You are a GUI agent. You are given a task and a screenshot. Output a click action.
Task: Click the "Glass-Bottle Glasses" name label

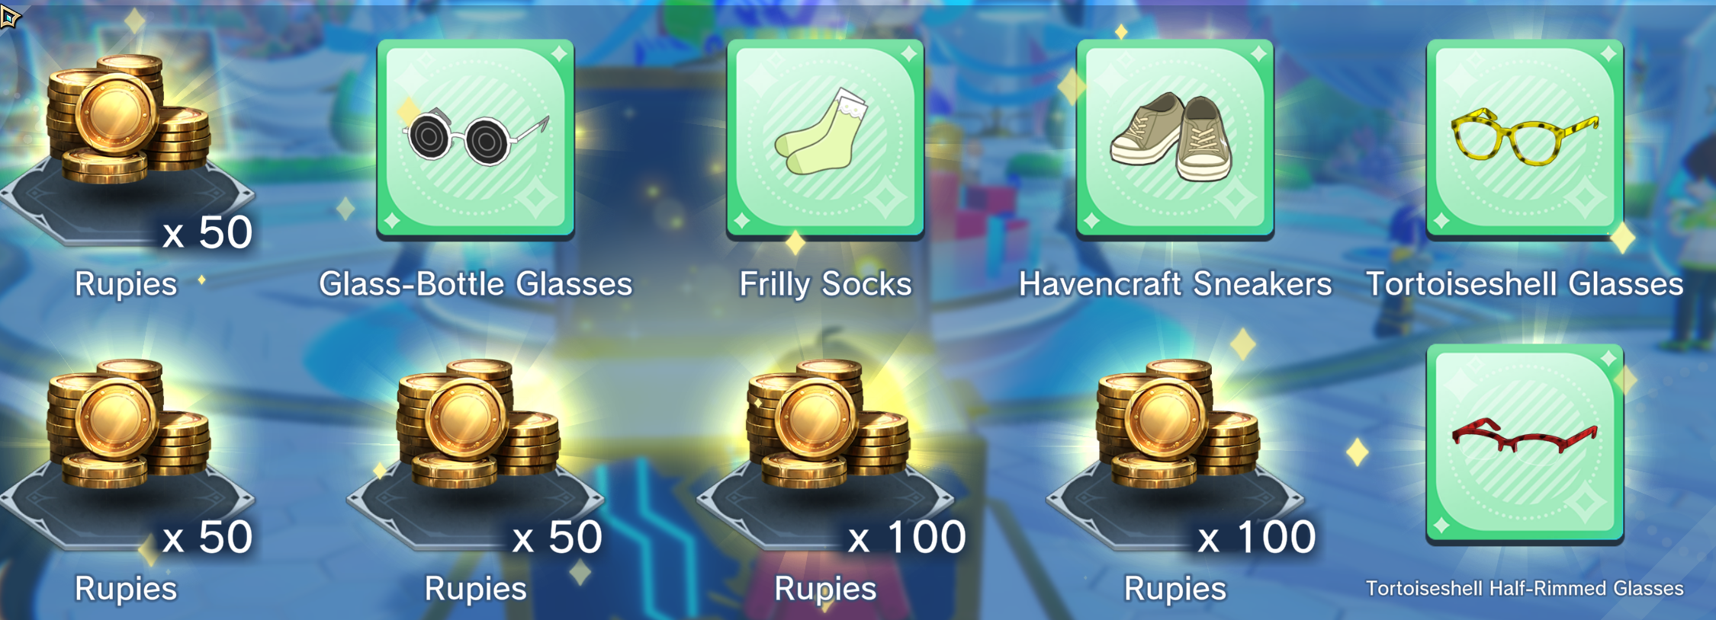point(475,284)
